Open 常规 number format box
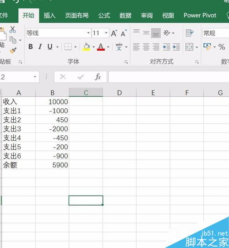The height and width of the screenshot is (248, 229). (216, 33)
